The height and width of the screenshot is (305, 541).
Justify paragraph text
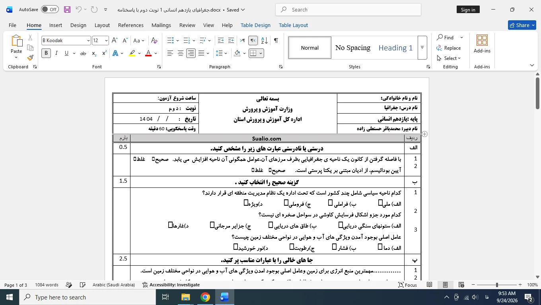click(x=201, y=53)
